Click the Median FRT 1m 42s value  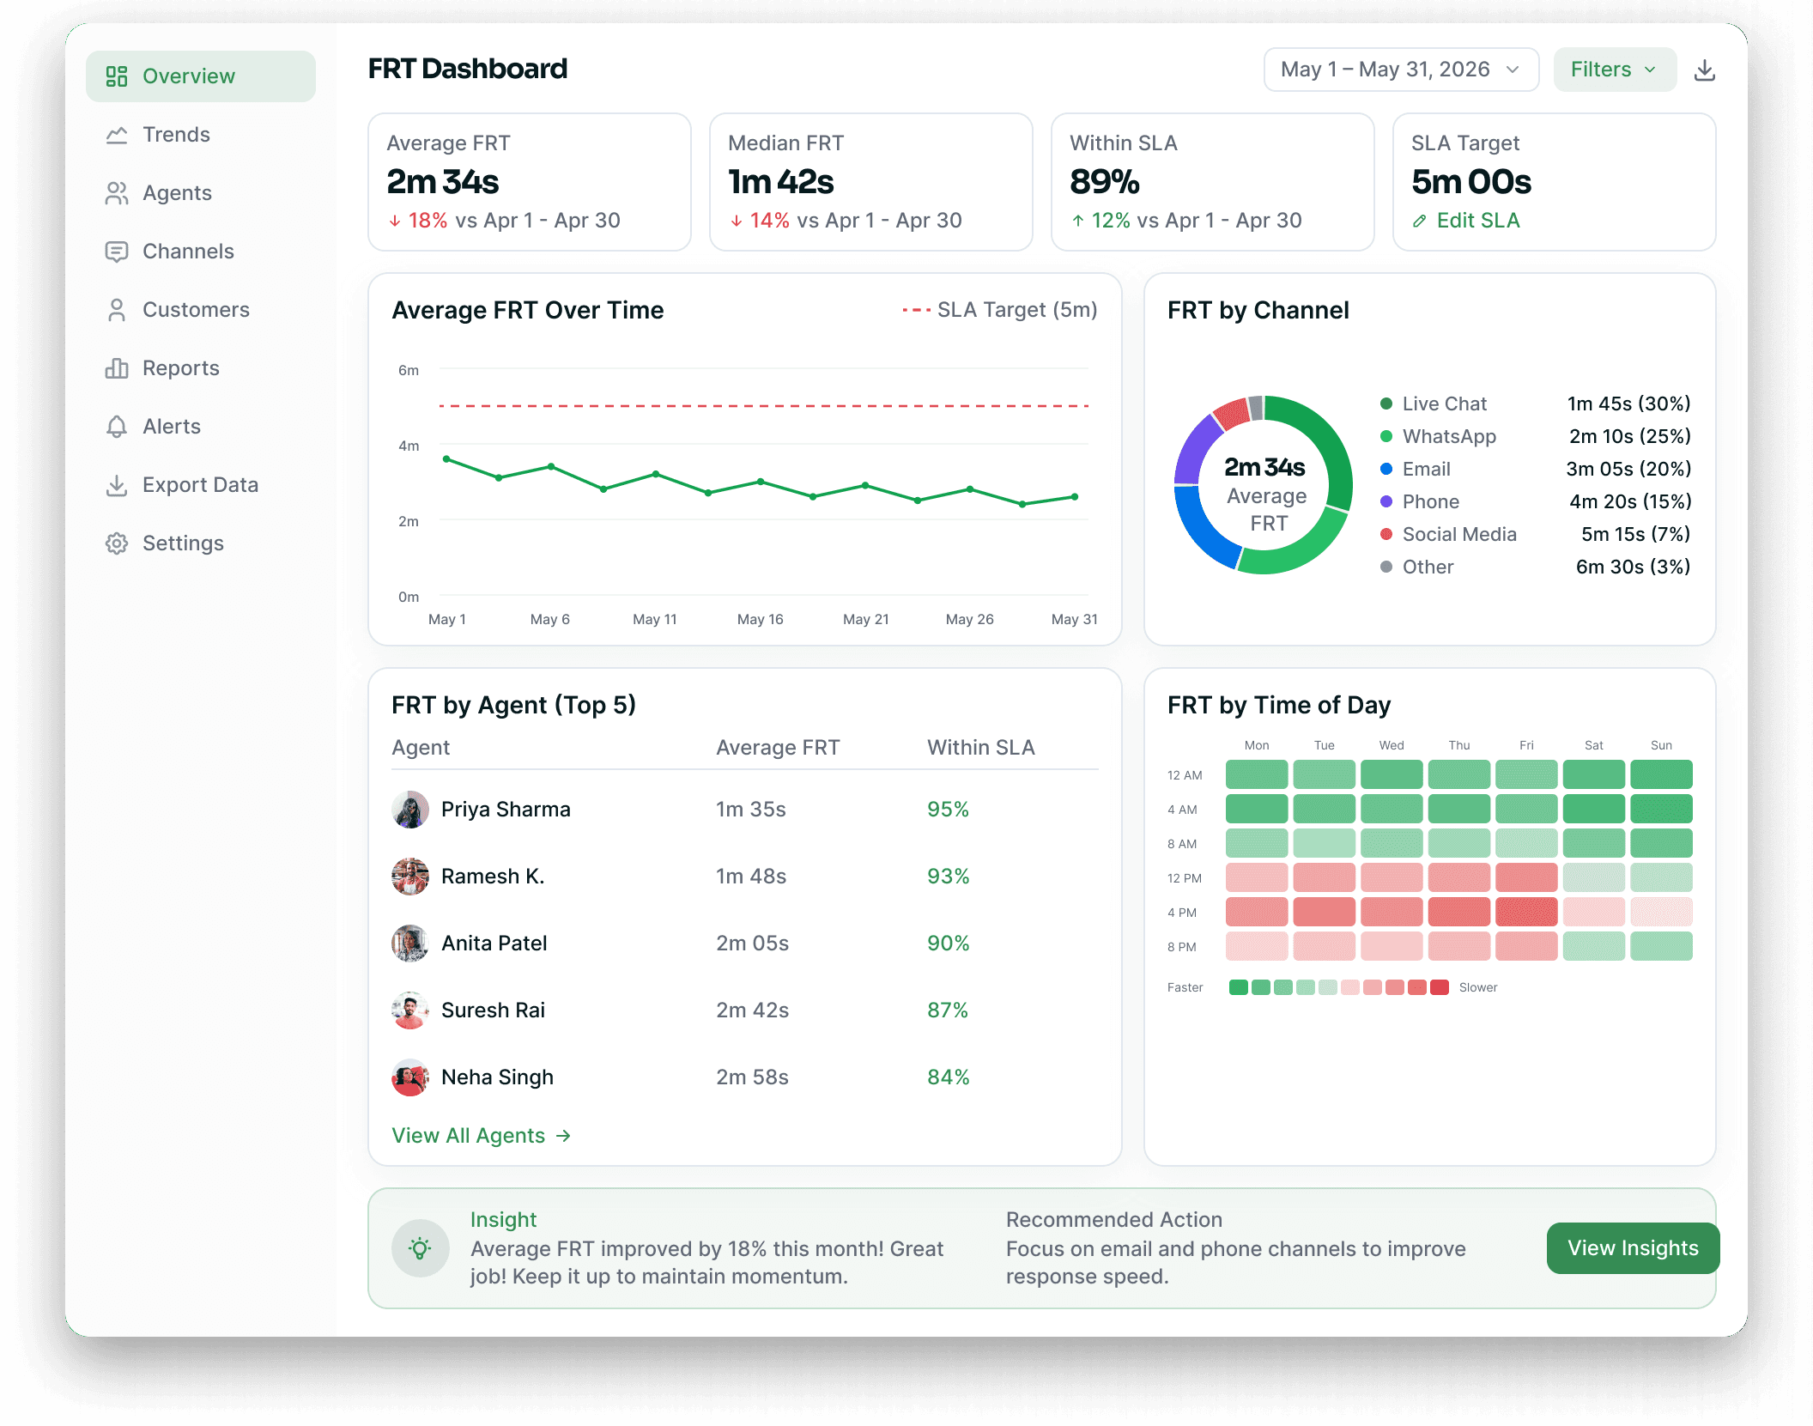tap(781, 182)
